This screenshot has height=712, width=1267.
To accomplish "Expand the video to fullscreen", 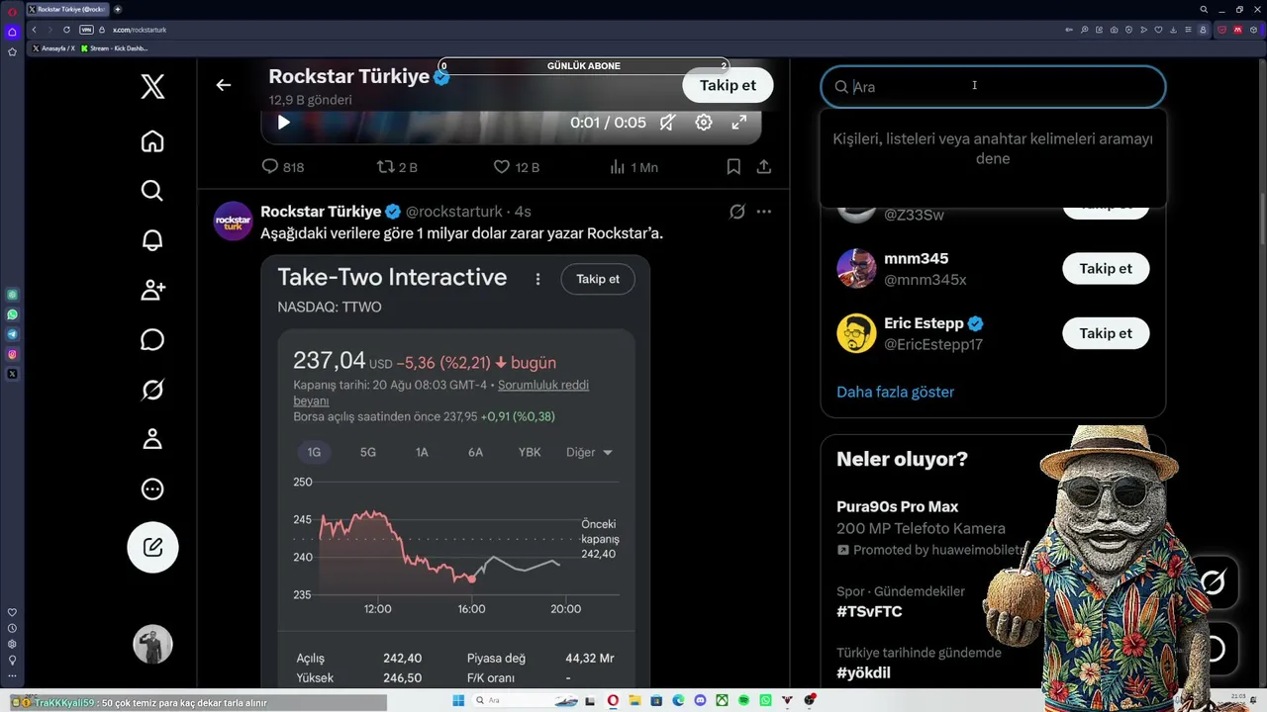I will (x=739, y=123).
